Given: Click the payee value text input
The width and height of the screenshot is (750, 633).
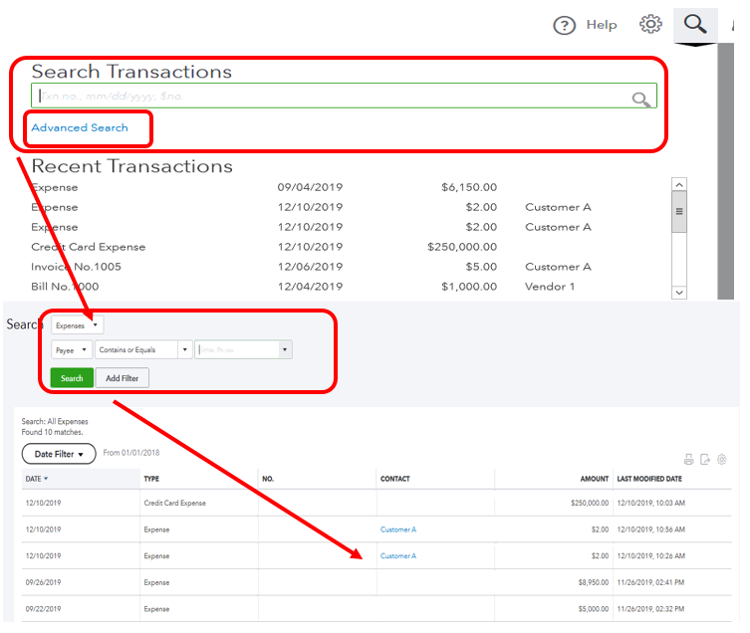Looking at the screenshot, I should [237, 349].
